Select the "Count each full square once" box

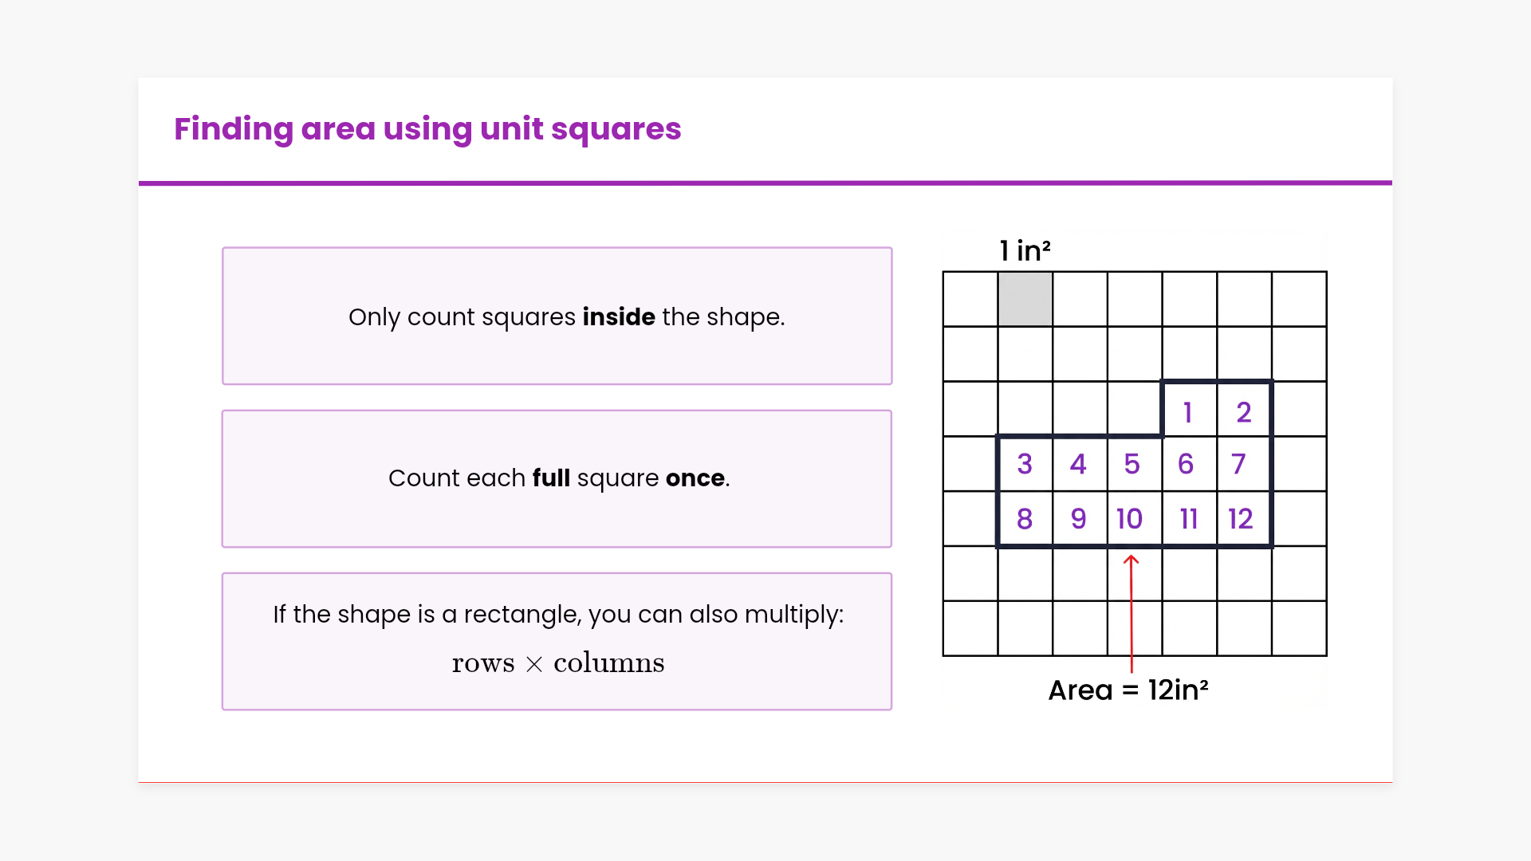557,478
